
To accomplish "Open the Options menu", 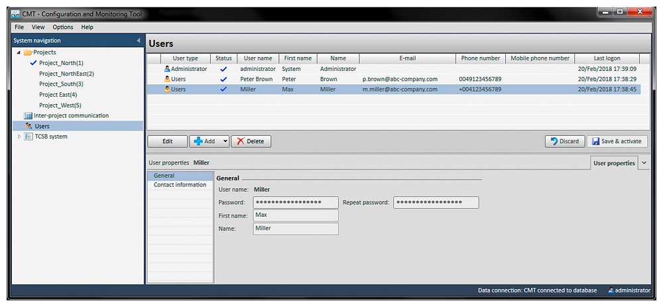I will 63,27.
